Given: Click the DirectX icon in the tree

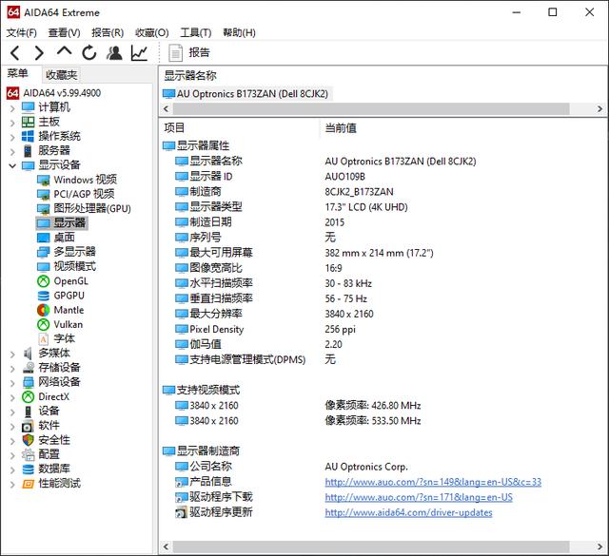Looking at the screenshot, I should point(28,397).
